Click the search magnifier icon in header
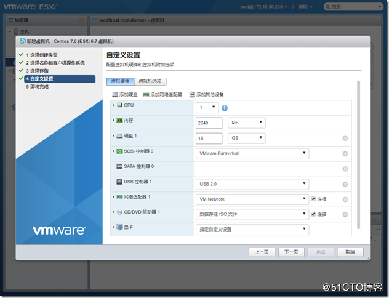The height and width of the screenshot is (298, 389). click(x=328, y=7)
